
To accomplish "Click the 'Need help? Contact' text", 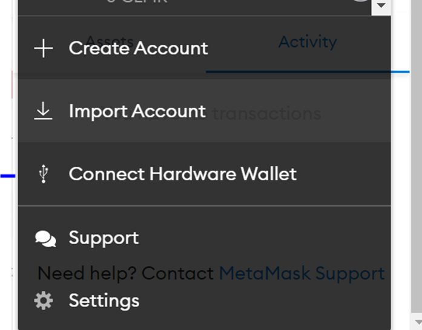I will click(x=126, y=273).
